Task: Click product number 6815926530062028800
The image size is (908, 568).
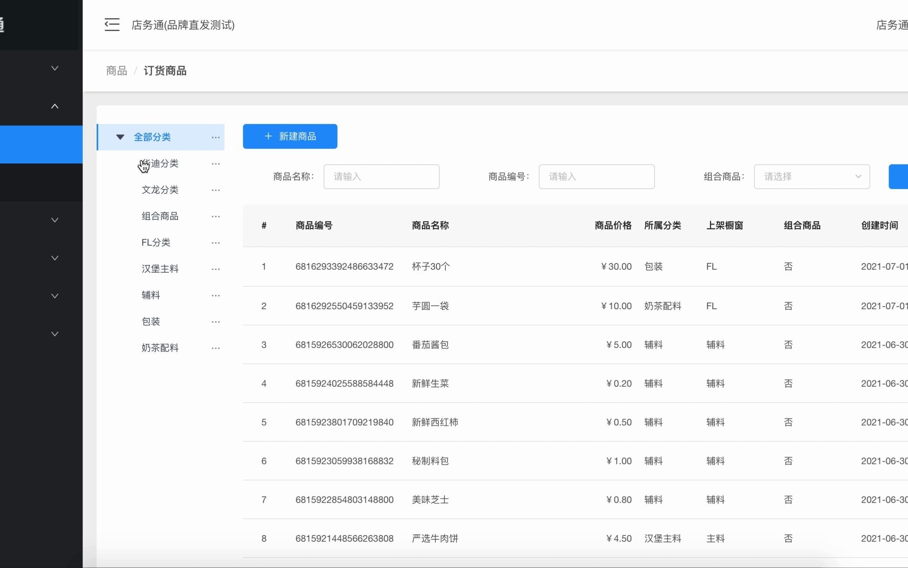Action: pos(344,345)
